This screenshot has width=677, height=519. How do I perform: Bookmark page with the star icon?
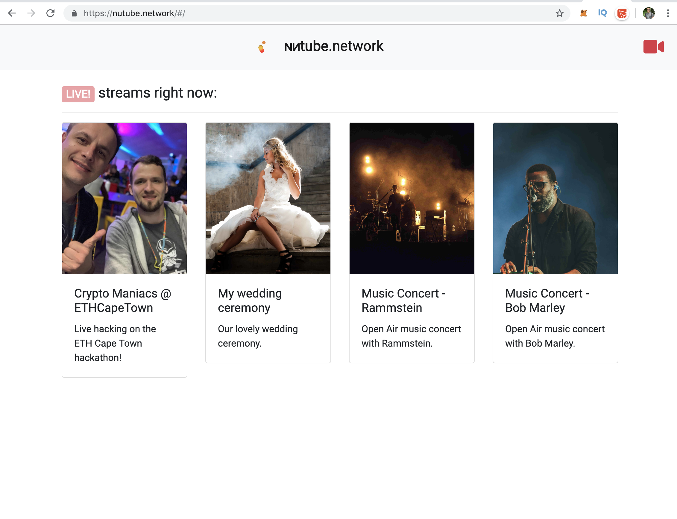point(559,13)
